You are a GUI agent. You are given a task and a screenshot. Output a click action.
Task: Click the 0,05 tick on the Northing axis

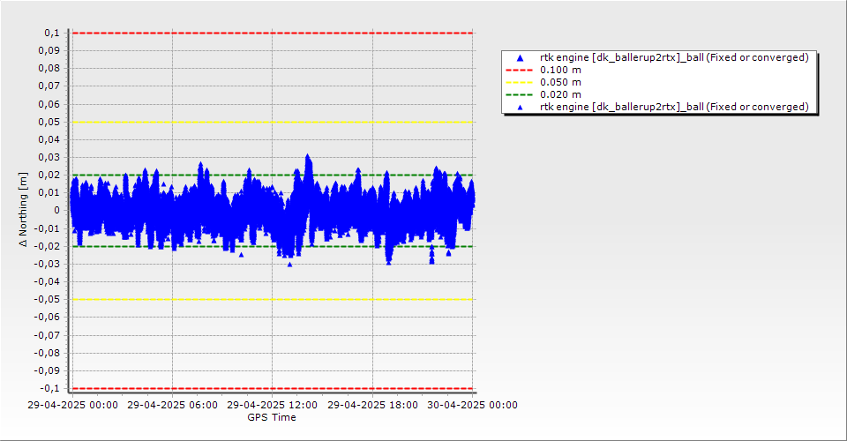(49, 122)
